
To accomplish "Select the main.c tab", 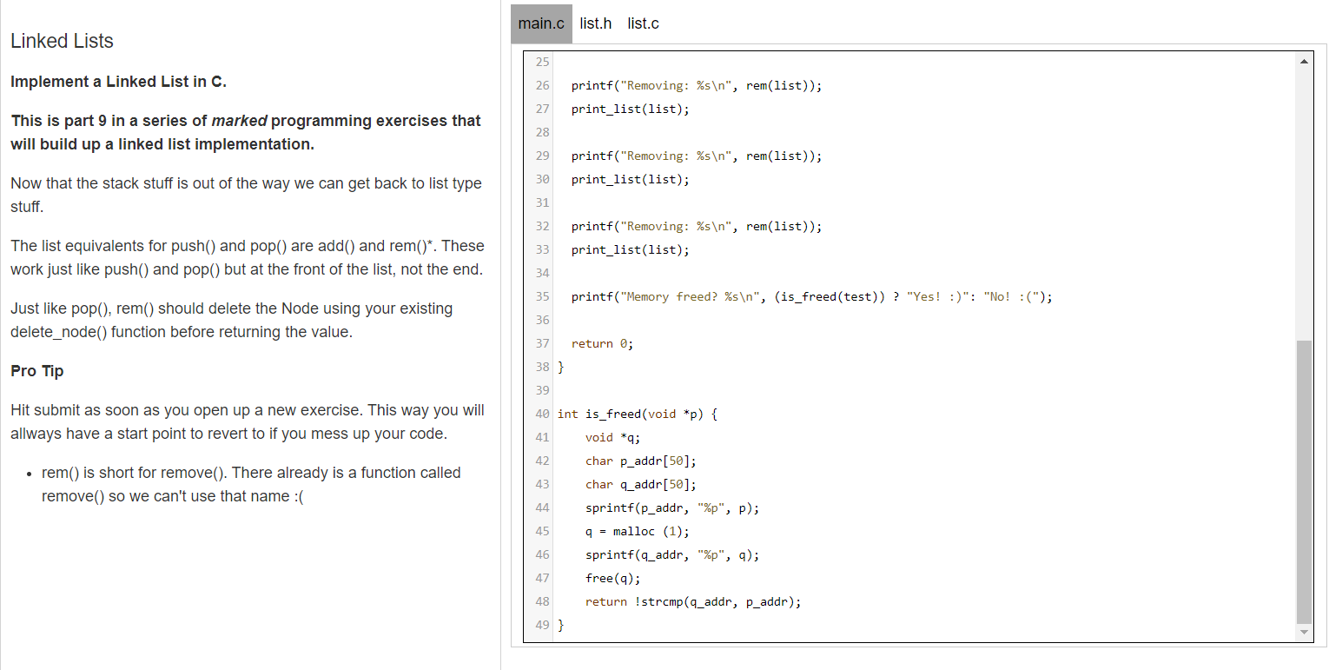I will point(540,23).
